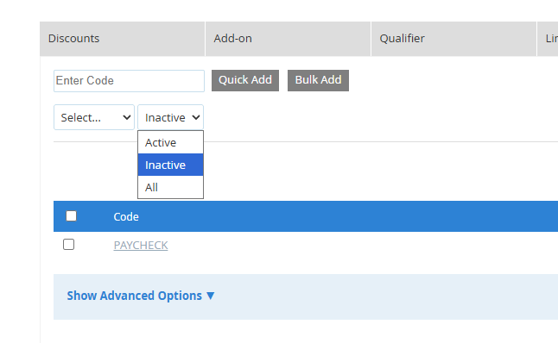Click the Select... dropdown chevron arrow
This screenshot has height=343, width=558.
tap(126, 117)
